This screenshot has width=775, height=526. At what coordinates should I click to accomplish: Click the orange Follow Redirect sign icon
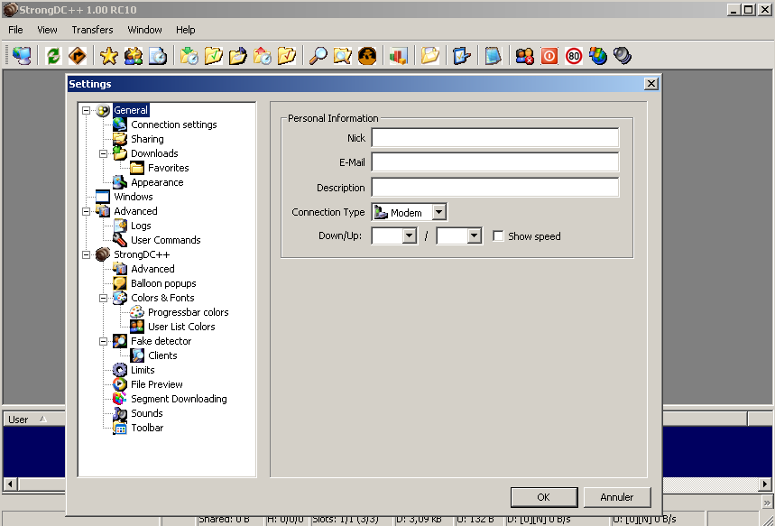[77, 55]
